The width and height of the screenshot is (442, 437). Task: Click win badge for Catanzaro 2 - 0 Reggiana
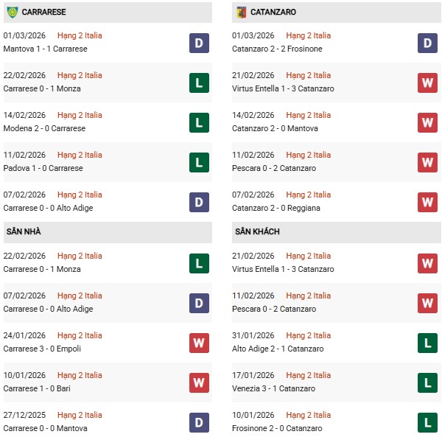[428, 202]
